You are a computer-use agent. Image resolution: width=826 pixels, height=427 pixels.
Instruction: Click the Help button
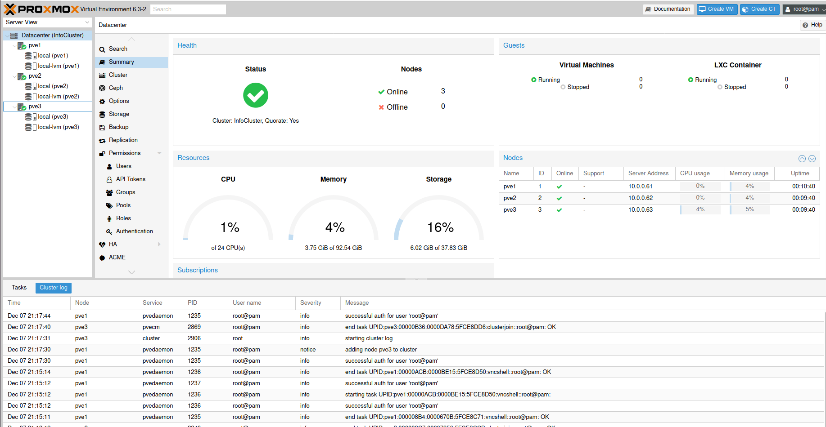pyautogui.click(x=812, y=25)
